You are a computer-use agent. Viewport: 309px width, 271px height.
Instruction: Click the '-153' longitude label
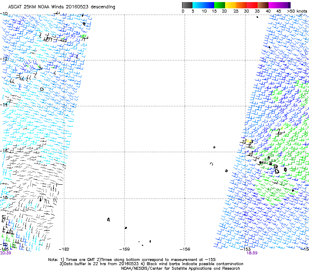coord(246,249)
